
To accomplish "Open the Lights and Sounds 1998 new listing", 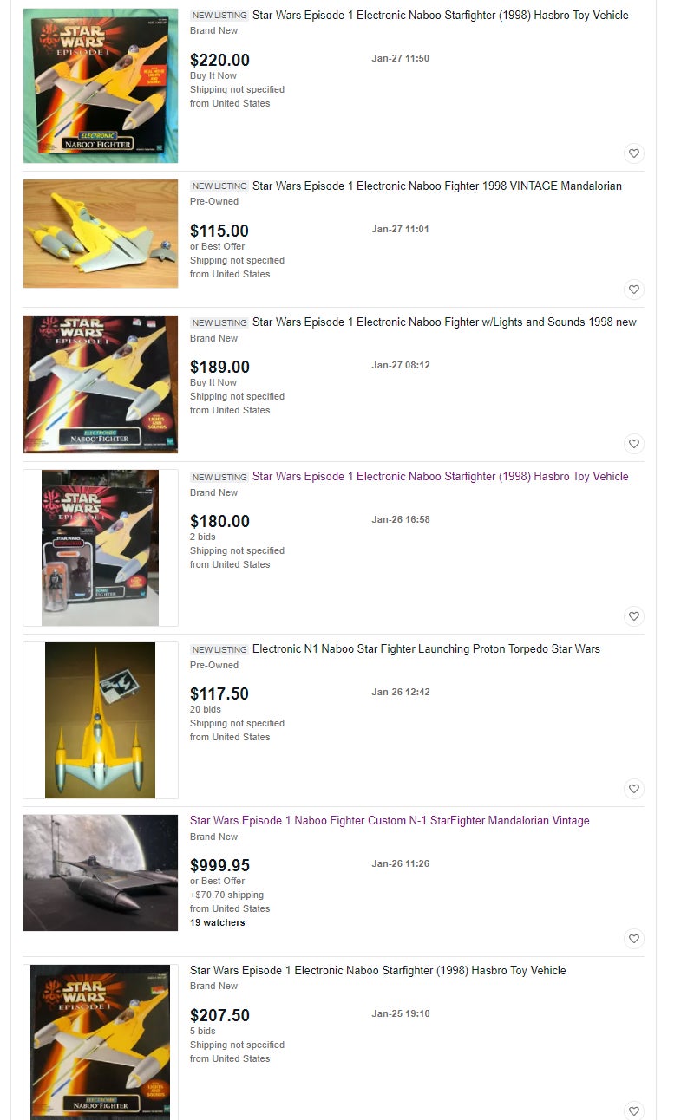I will (x=444, y=322).
